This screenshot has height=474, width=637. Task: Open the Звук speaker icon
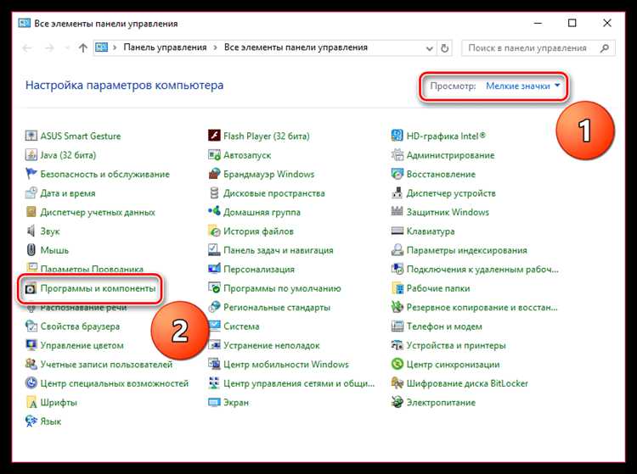[31, 231]
